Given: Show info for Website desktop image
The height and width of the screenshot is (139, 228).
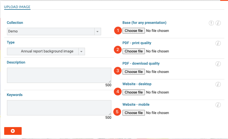Looking at the screenshot, I should pyautogui.click(x=218, y=84).
